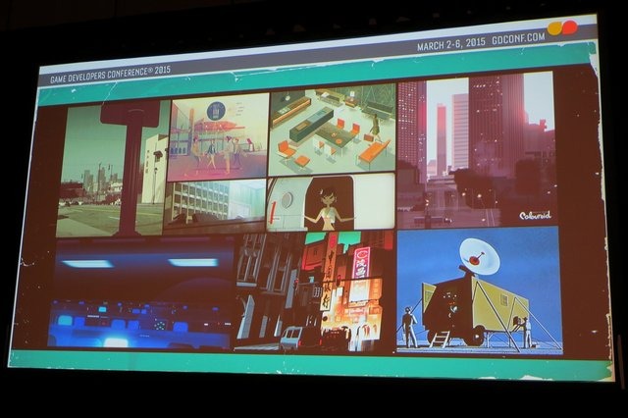
Task: Click the Coloroid watermark signature
Action: point(535,216)
